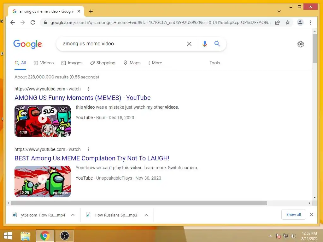Open the taskbar clock and date

309,236
